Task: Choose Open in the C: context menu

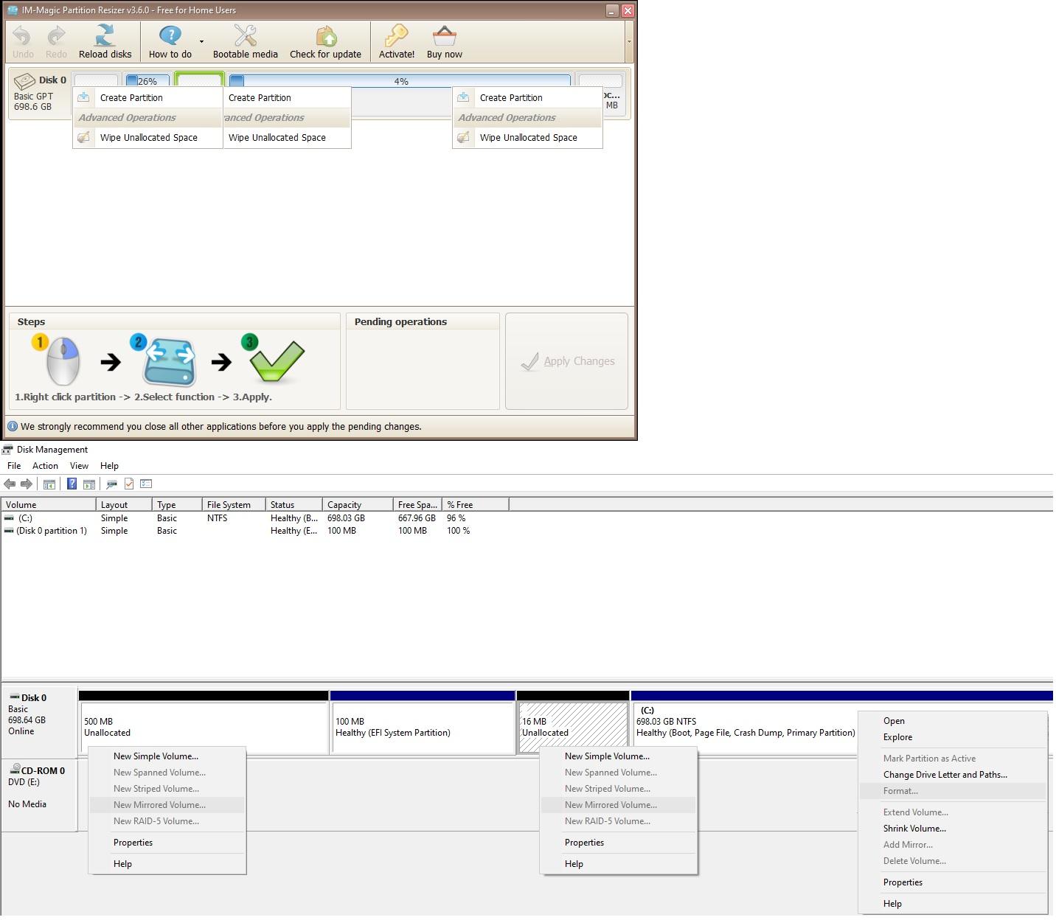Action: click(x=953, y=721)
